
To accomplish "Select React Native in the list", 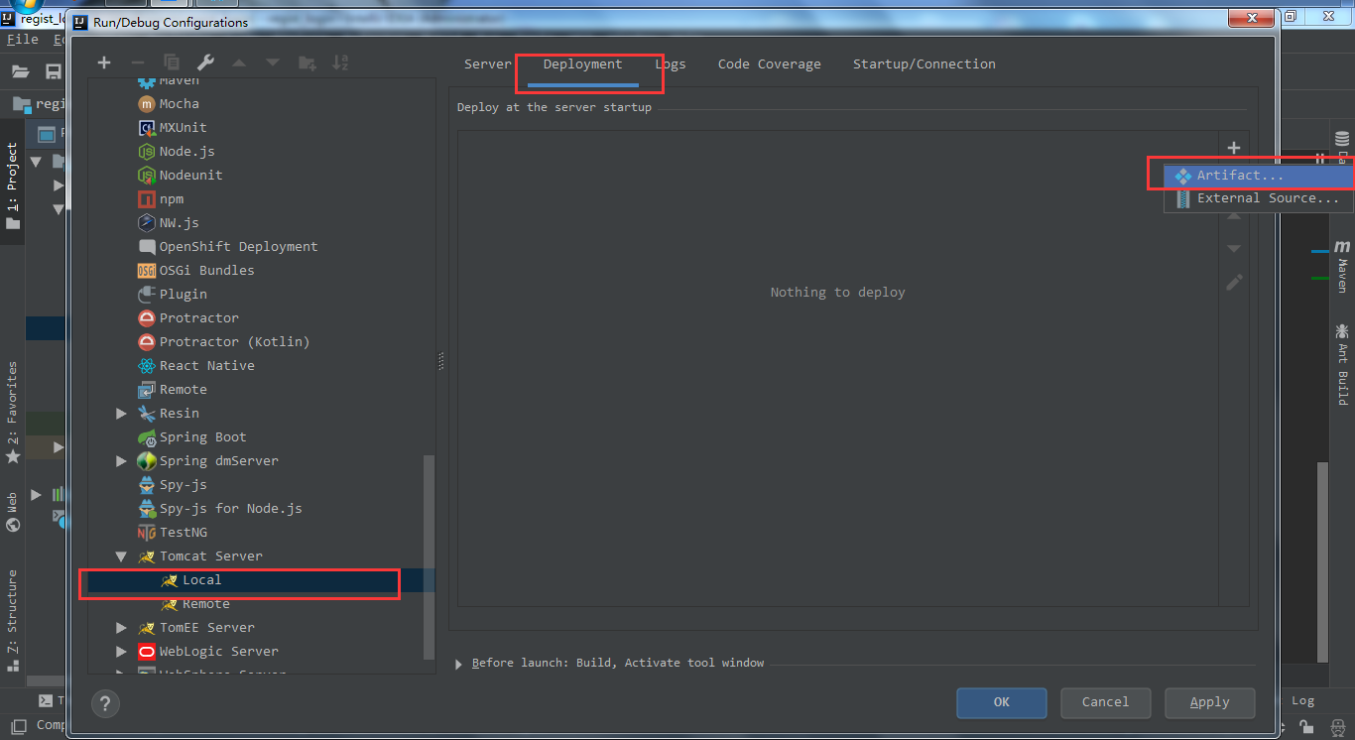I will tap(206, 365).
